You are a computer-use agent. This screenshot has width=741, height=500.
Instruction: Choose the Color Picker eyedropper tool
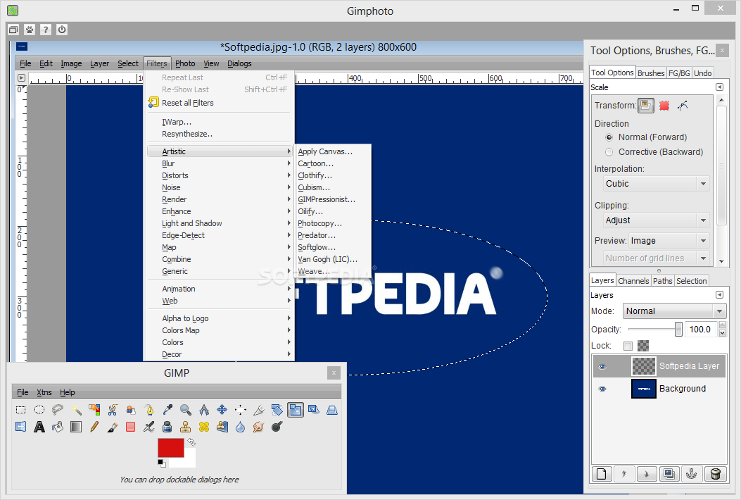tap(167, 410)
